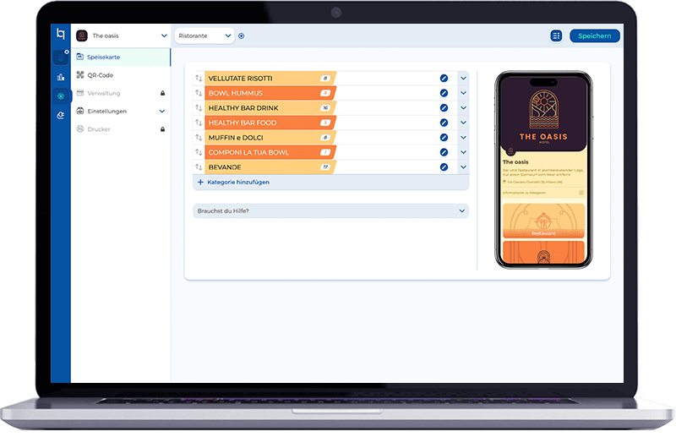Expand the HEALTHY BAR FOOD category
Viewport: 676px width, 437px height.
463,123
